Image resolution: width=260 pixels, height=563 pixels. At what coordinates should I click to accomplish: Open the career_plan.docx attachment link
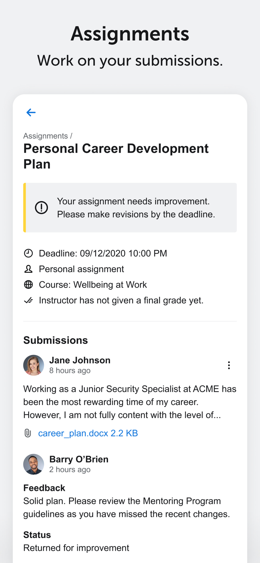(x=88, y=433)
